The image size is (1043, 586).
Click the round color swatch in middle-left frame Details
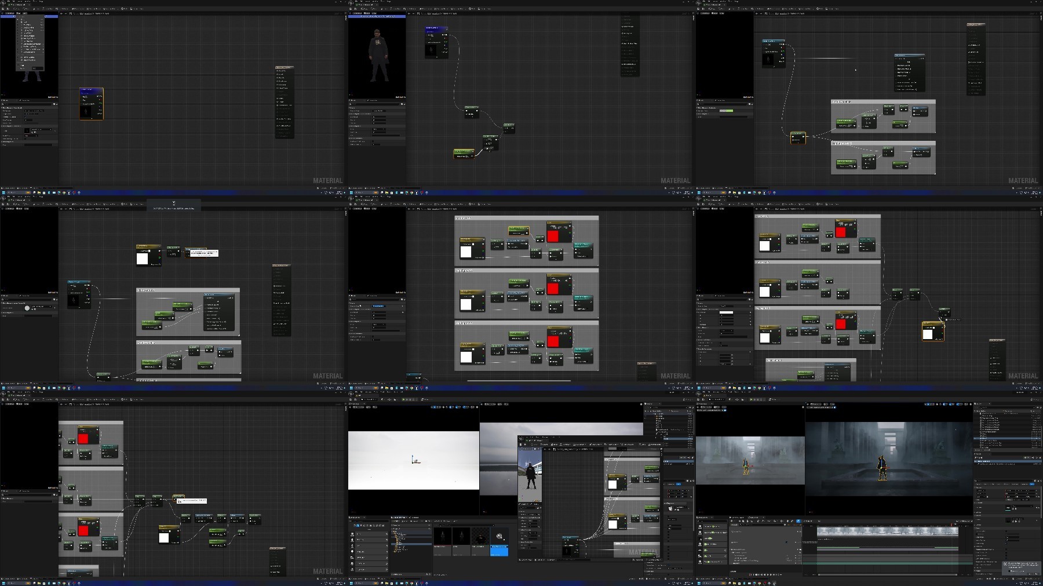click(27, 308)
